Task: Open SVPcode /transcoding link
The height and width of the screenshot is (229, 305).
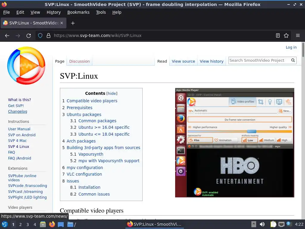Action: [27, 185]
